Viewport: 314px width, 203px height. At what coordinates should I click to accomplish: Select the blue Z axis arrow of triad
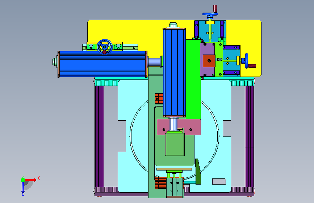(x=23, y=187)
